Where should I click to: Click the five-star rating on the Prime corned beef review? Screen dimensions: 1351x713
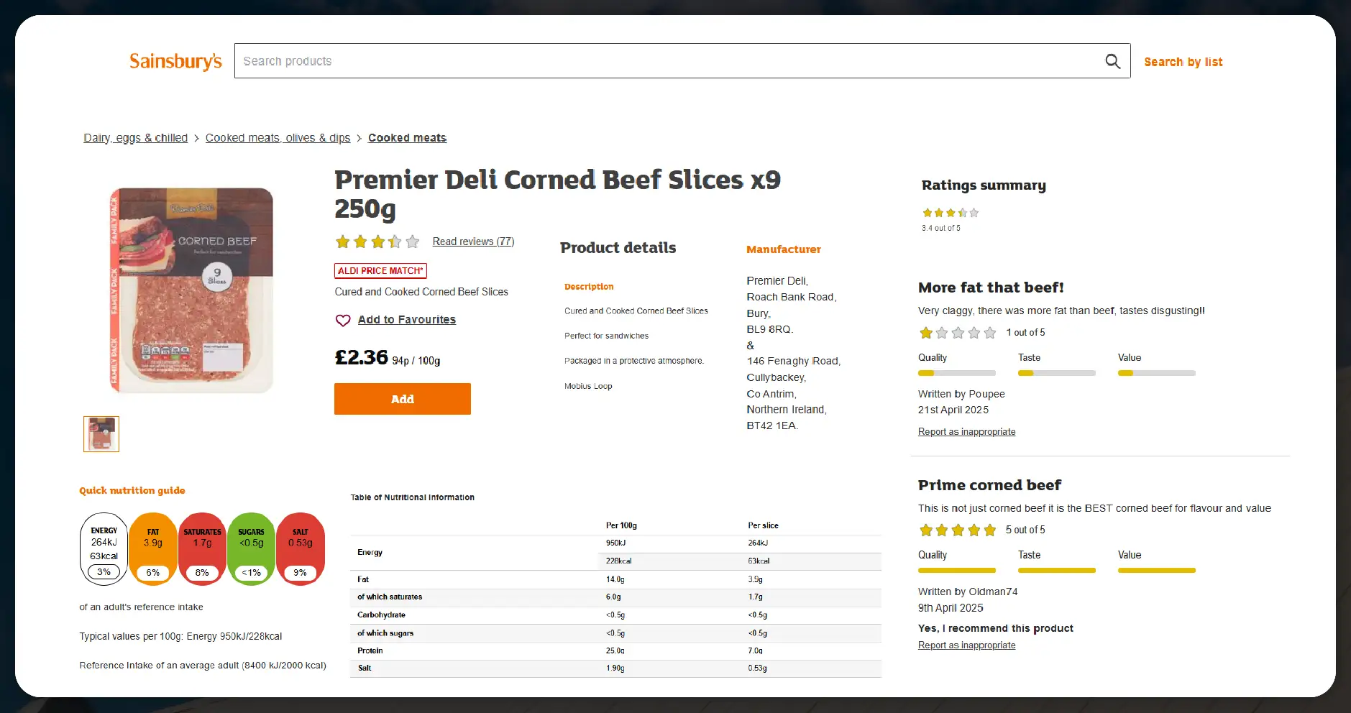tap(957, 530)
